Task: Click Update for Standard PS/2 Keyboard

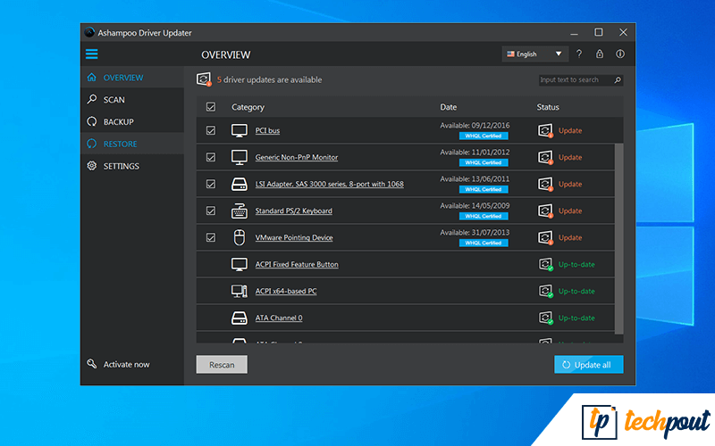Action: pyautogui.click(x=570, y=211)
